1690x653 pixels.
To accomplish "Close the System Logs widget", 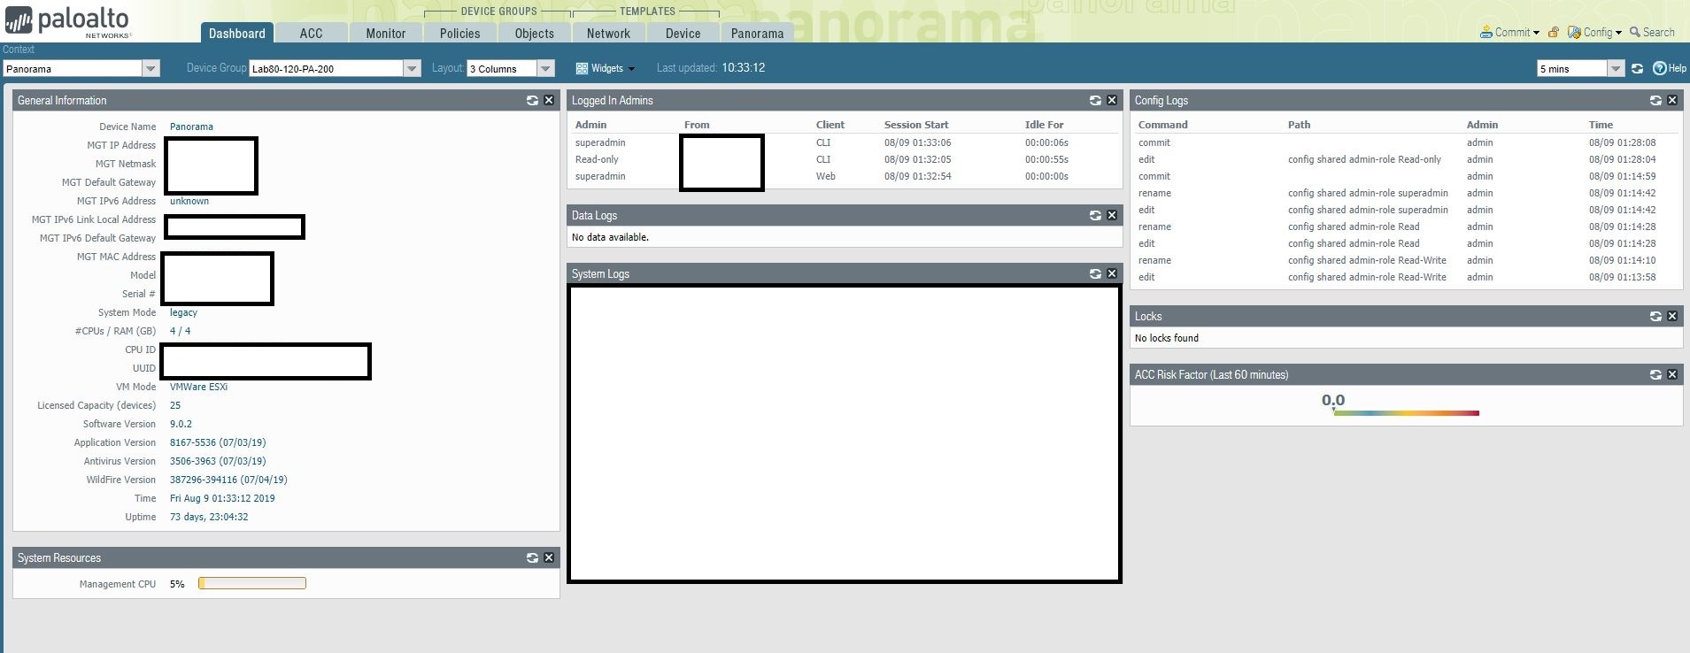I will click(1112, 274).
